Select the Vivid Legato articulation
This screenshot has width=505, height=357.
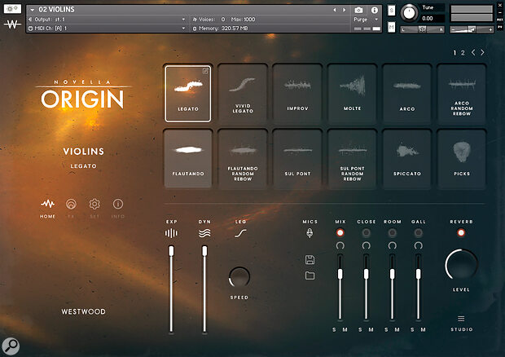(x=243, y=94)
